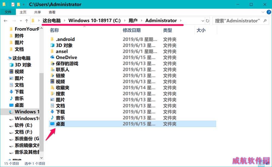Select 软件 (E:) drive in navigation pane
The width and height of the screenshot is (272, 167).
coord(21,125)
